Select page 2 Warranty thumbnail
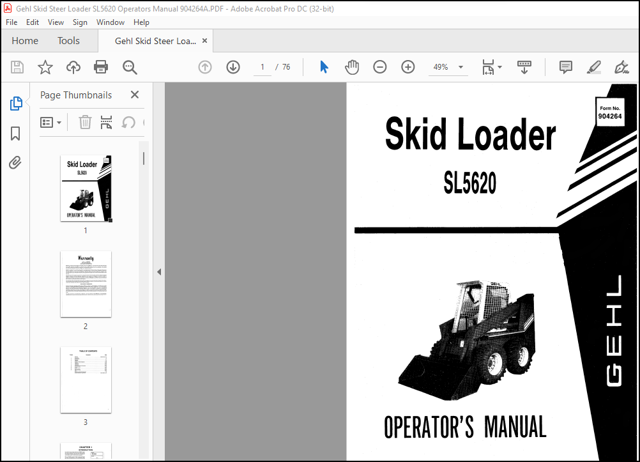This screenshot has height=462, width=640. click(x=86, y=284)
